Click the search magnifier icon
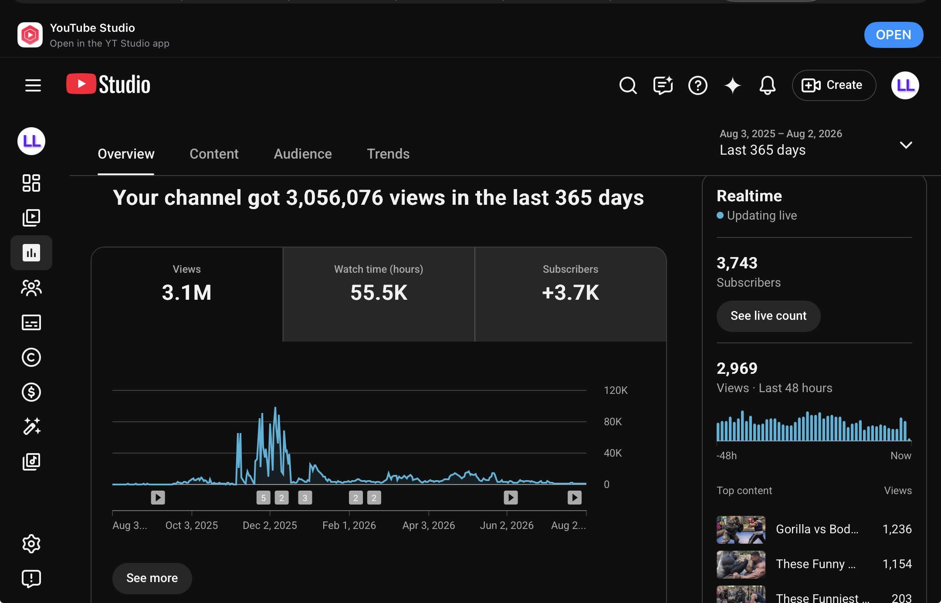The image size is (941, 603). point(628,85)
